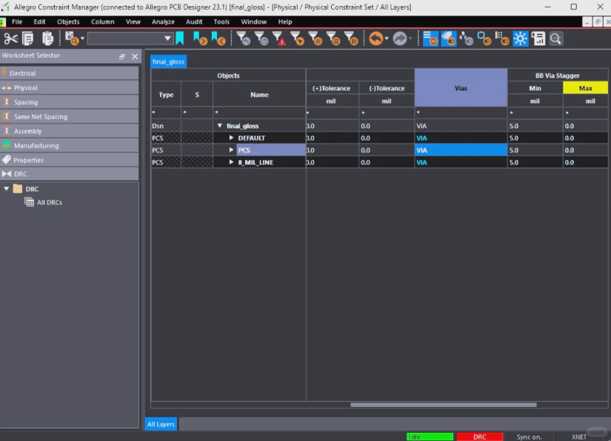Click the net hierarchy toolbar icon
Screen dimensions: 611x441
[x=466, y=38]
